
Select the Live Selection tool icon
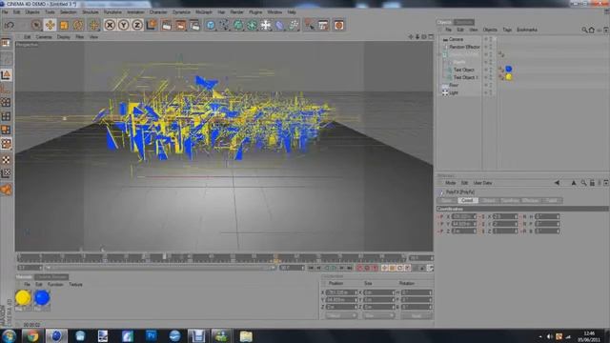[x=36, y=26]
